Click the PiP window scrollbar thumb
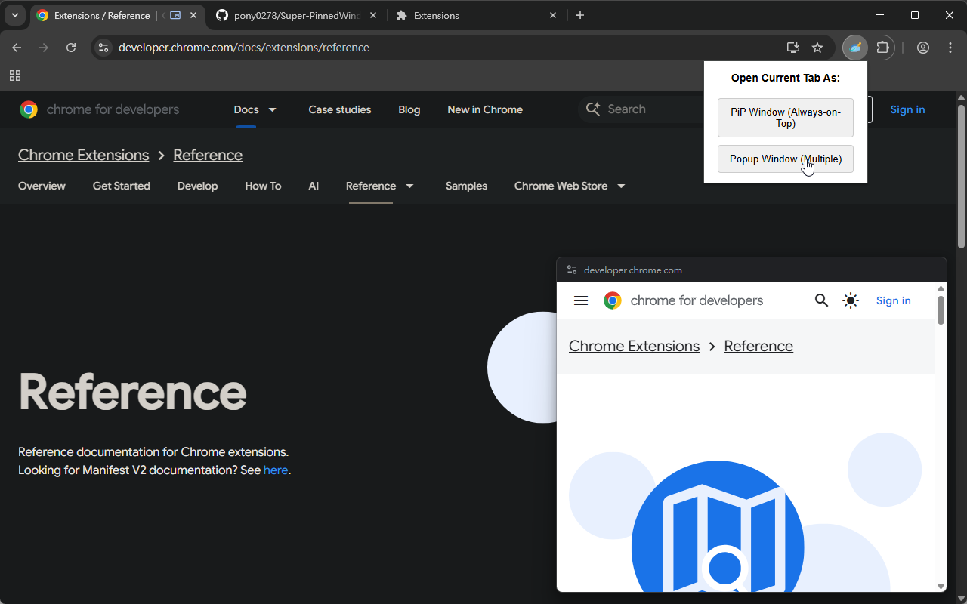 (941, 310)
